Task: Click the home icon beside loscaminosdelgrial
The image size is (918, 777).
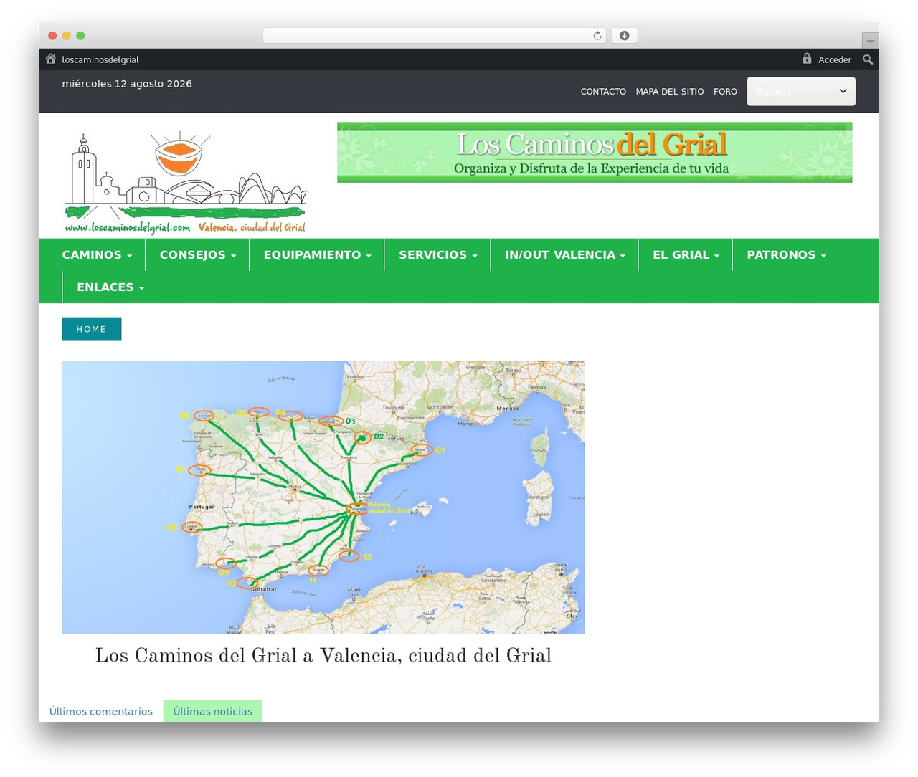Action: tap(51, 59)
